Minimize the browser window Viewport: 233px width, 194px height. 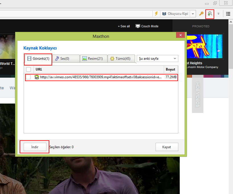pyautogui.click(x=207, y=4)
